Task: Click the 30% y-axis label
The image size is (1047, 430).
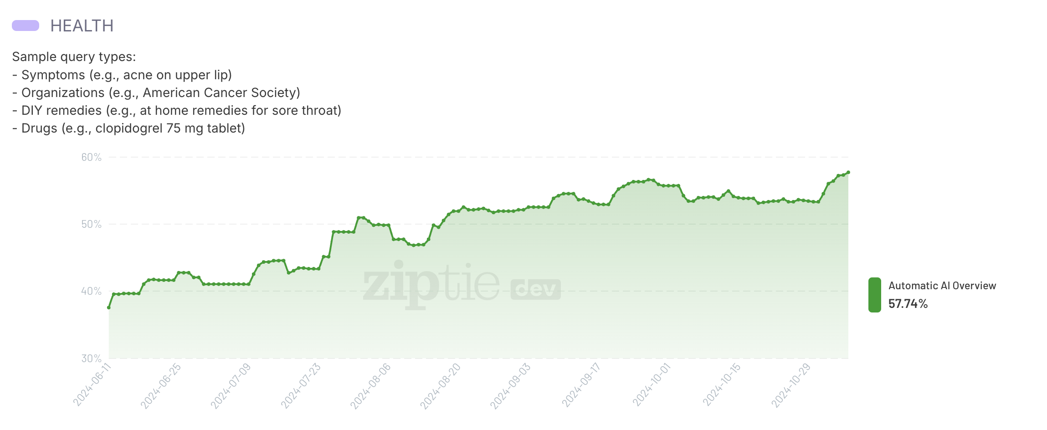Action: (x=91, y=358)
